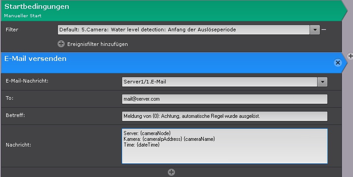
Task: Click into the Betreff subject field
Action: pos(224,116)
